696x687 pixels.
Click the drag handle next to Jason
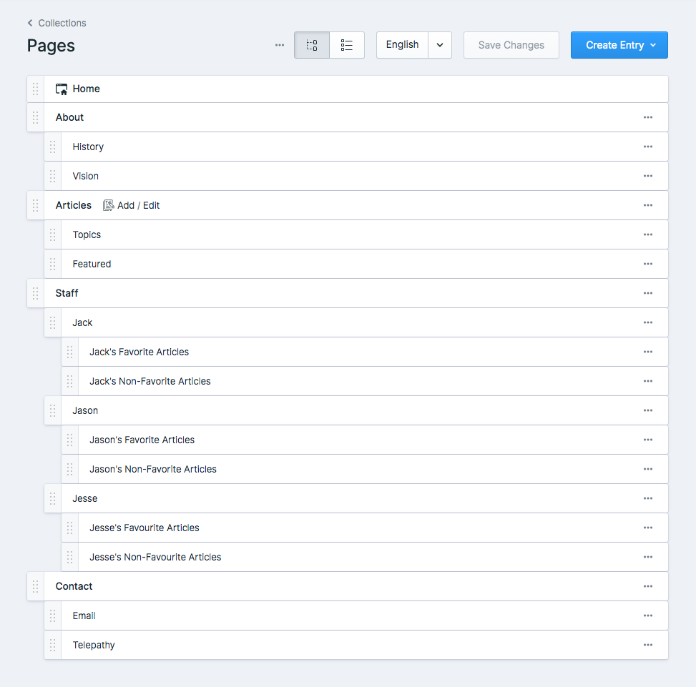click(x=52, y=410)
